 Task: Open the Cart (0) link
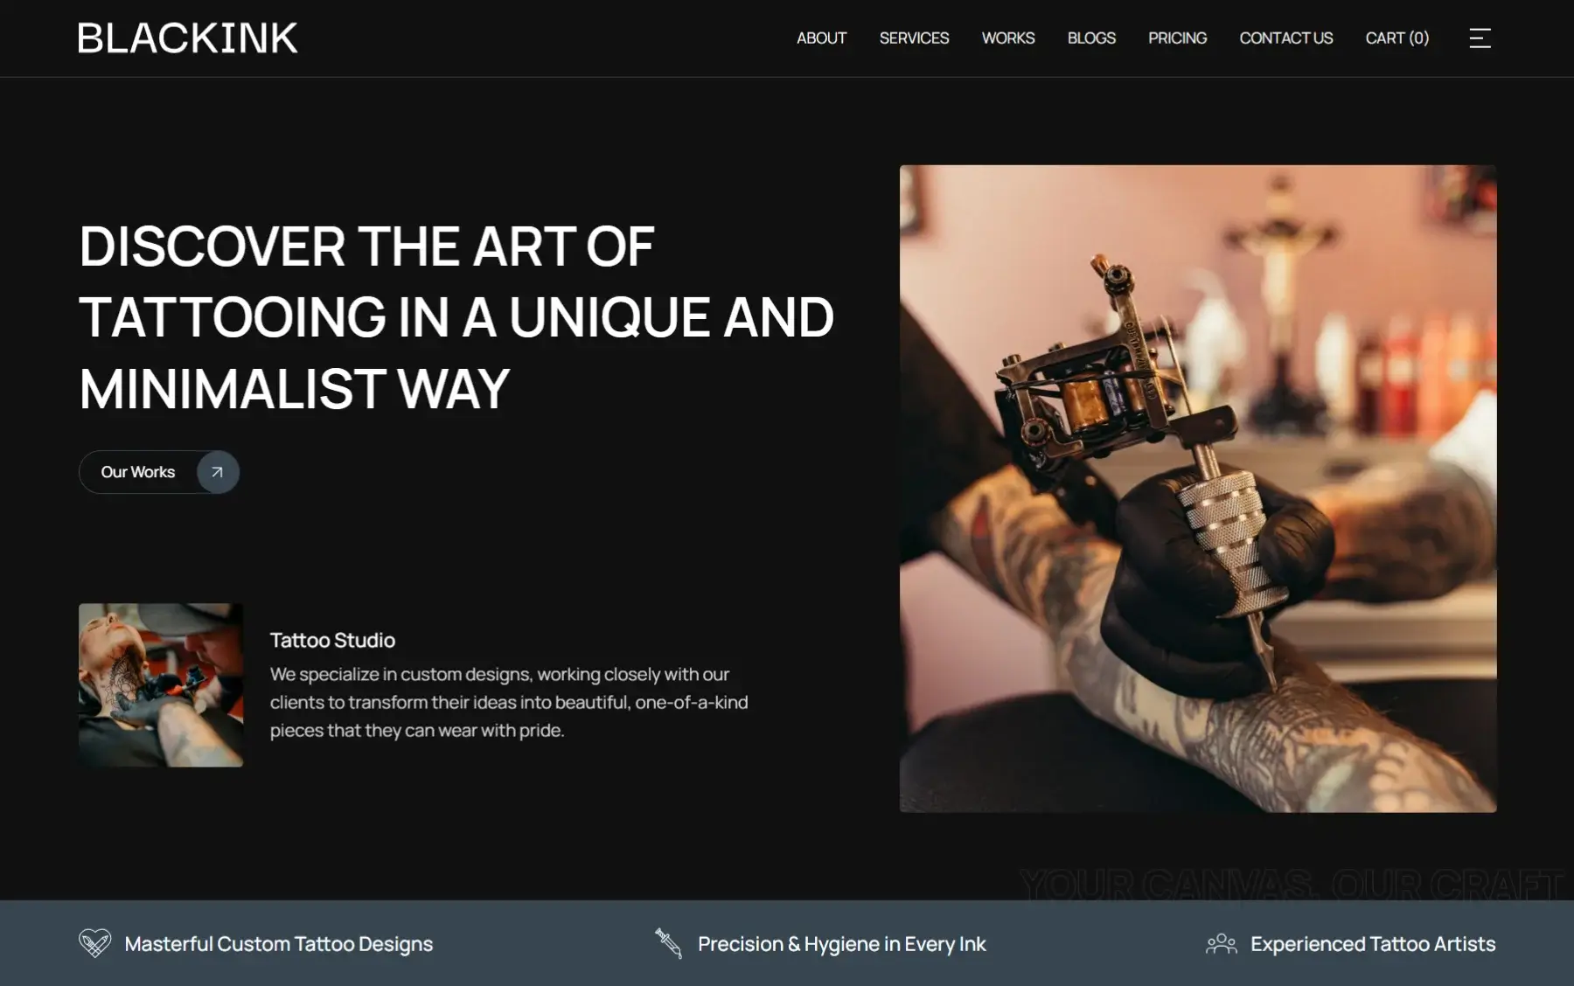pyautogui.click(x=1397, y=38)
